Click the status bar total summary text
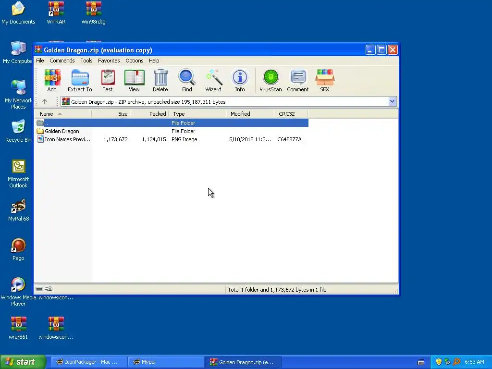The height and width of the screenshot is (369, 492). pos(277,290)
